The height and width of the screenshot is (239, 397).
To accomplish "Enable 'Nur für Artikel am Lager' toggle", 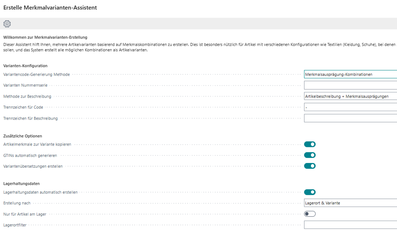I will tap(310, 214).
